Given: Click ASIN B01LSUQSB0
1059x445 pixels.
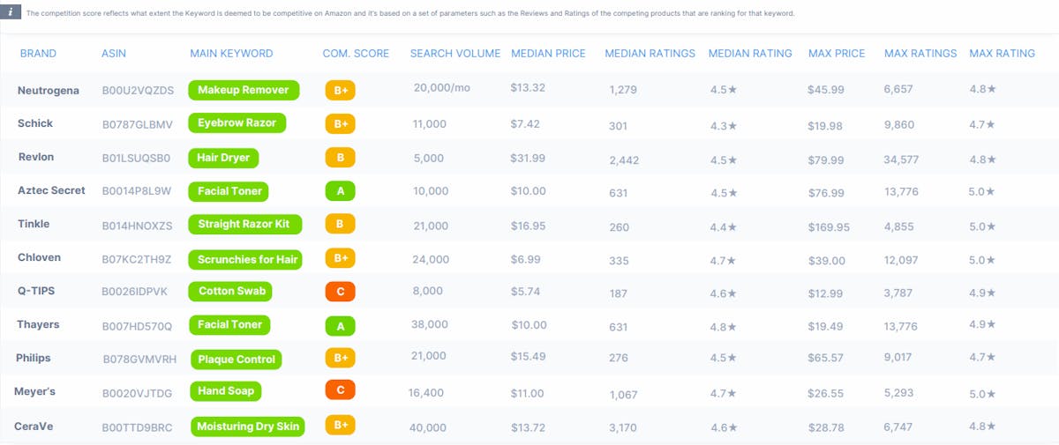Looking at the screenshot, I should tap(136, 158).
